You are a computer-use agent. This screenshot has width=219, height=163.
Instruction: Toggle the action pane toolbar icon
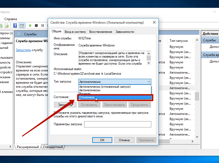[22, 26]
